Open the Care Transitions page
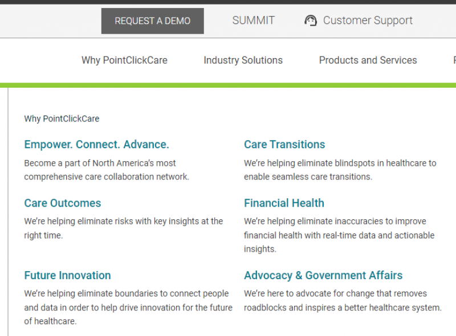This screenshot has height=336, width=456. coord(284,144)
